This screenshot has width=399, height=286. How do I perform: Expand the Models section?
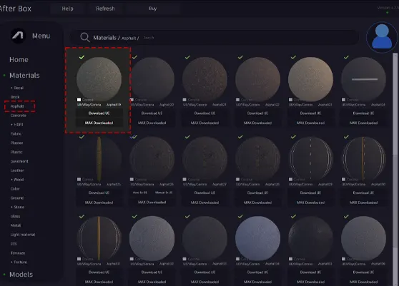click(x=21, y=275)
